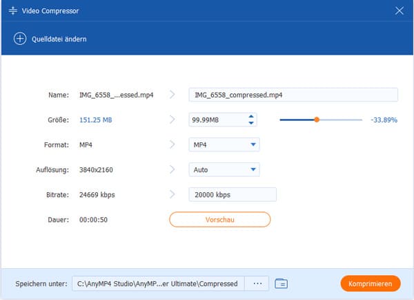
Task: Click the filled blue part of the size slider
Action: coord(297,120)
